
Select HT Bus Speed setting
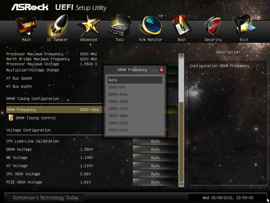[19, 78]
